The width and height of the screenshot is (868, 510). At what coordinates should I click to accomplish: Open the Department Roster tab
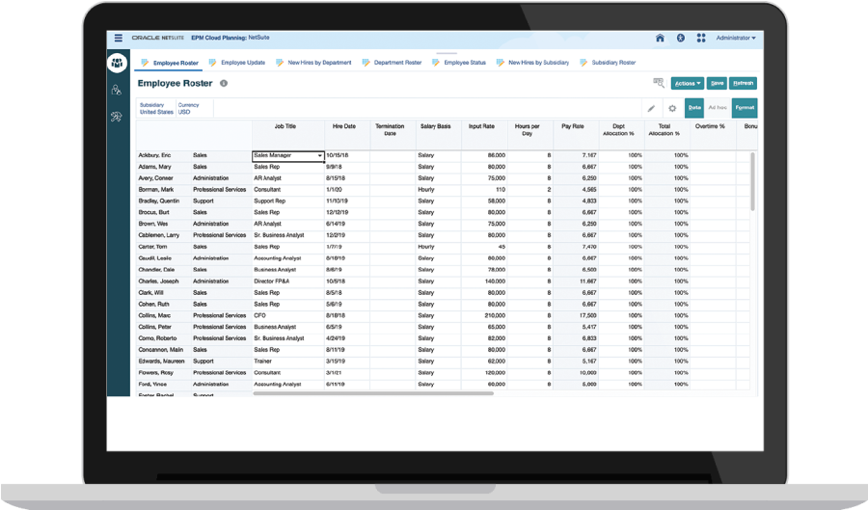click(x=397, y=63)
